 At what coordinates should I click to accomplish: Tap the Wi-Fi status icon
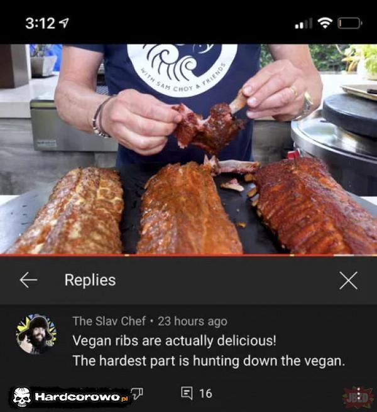(325, 23)
